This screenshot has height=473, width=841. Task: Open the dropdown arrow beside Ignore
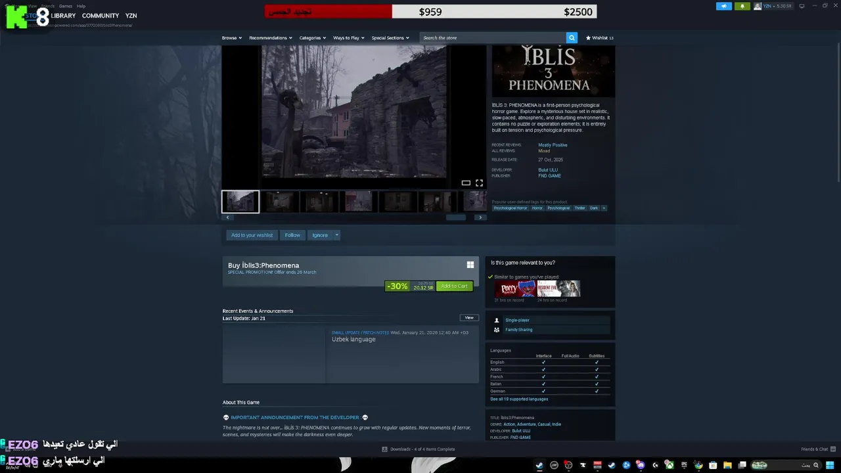336,235
